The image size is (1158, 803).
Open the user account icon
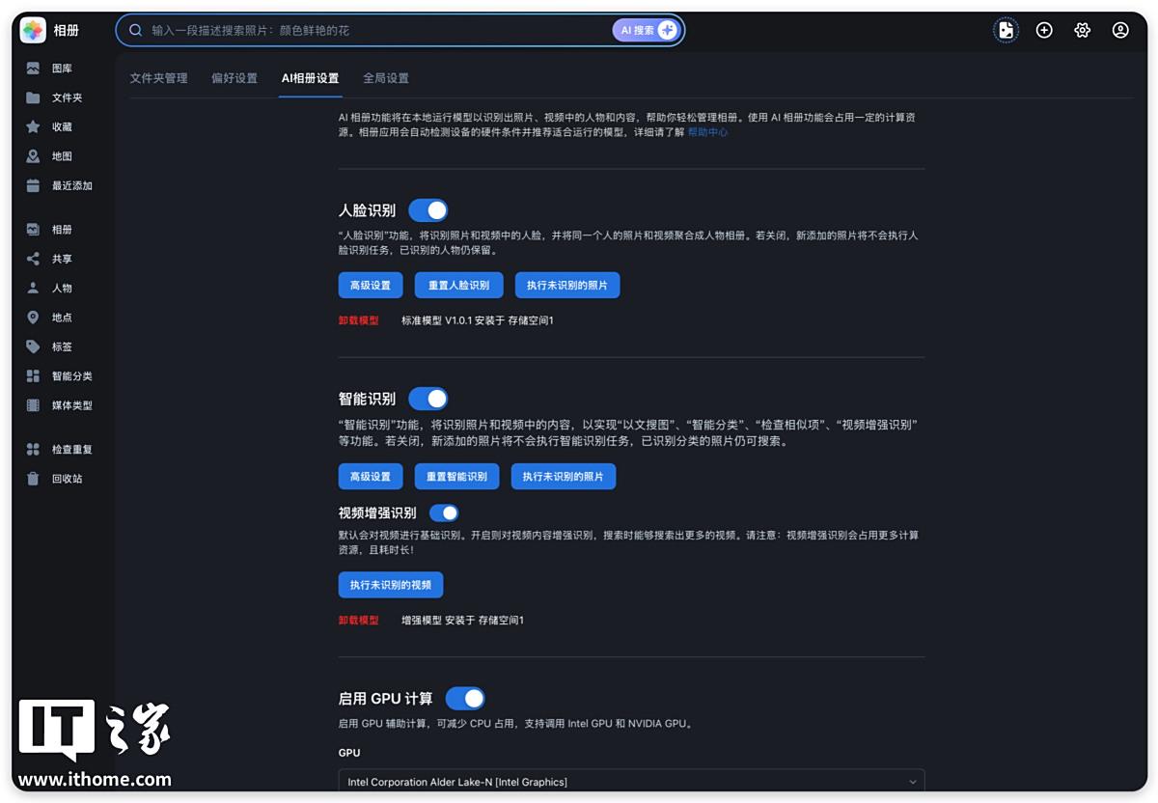pos(1120,30)
